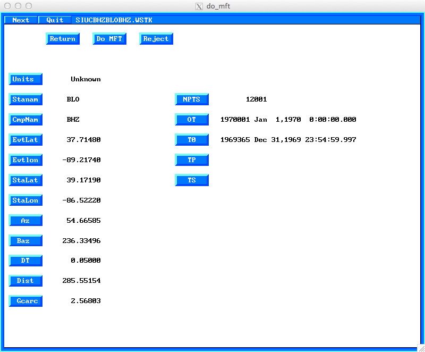The height and width of the screenshot is (352, 425).
Task: Click the Az button
Action: point(25,221)
